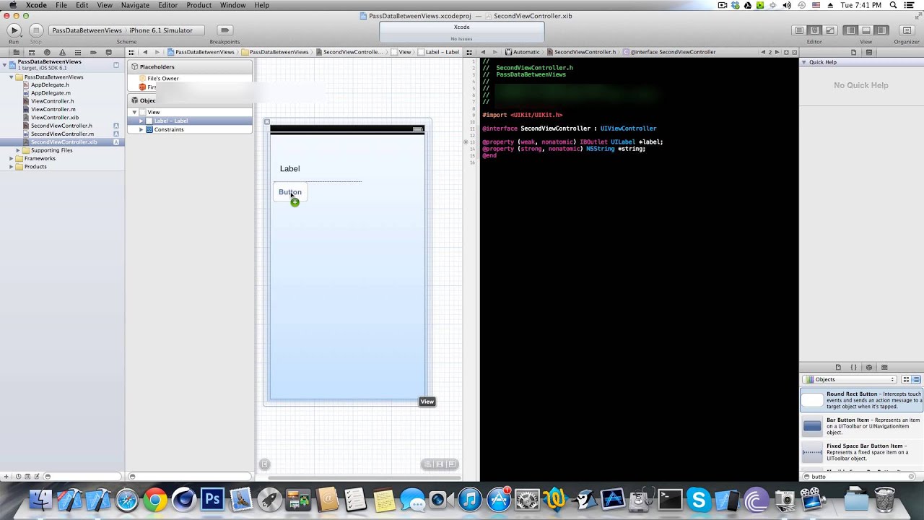Viewport: 924px width, 520px height.
Task: Expand the Constraints item in outline
Action: pos(141,129)
